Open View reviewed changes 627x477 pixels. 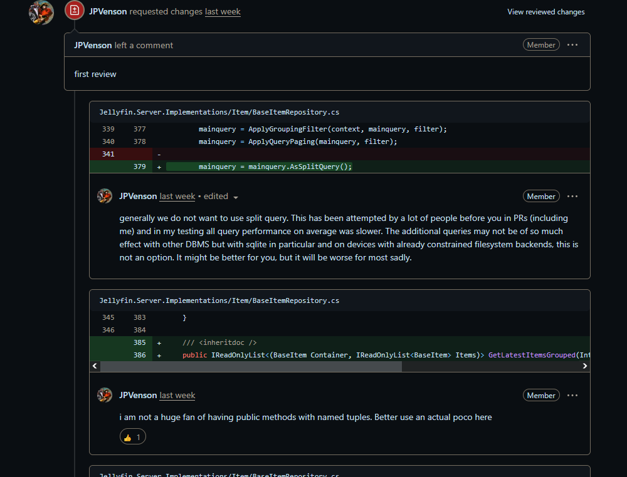[x=546, y=12]
